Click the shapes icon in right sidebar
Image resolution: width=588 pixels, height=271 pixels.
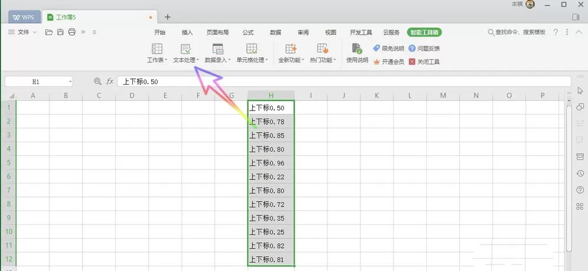(x=580, y=107)
